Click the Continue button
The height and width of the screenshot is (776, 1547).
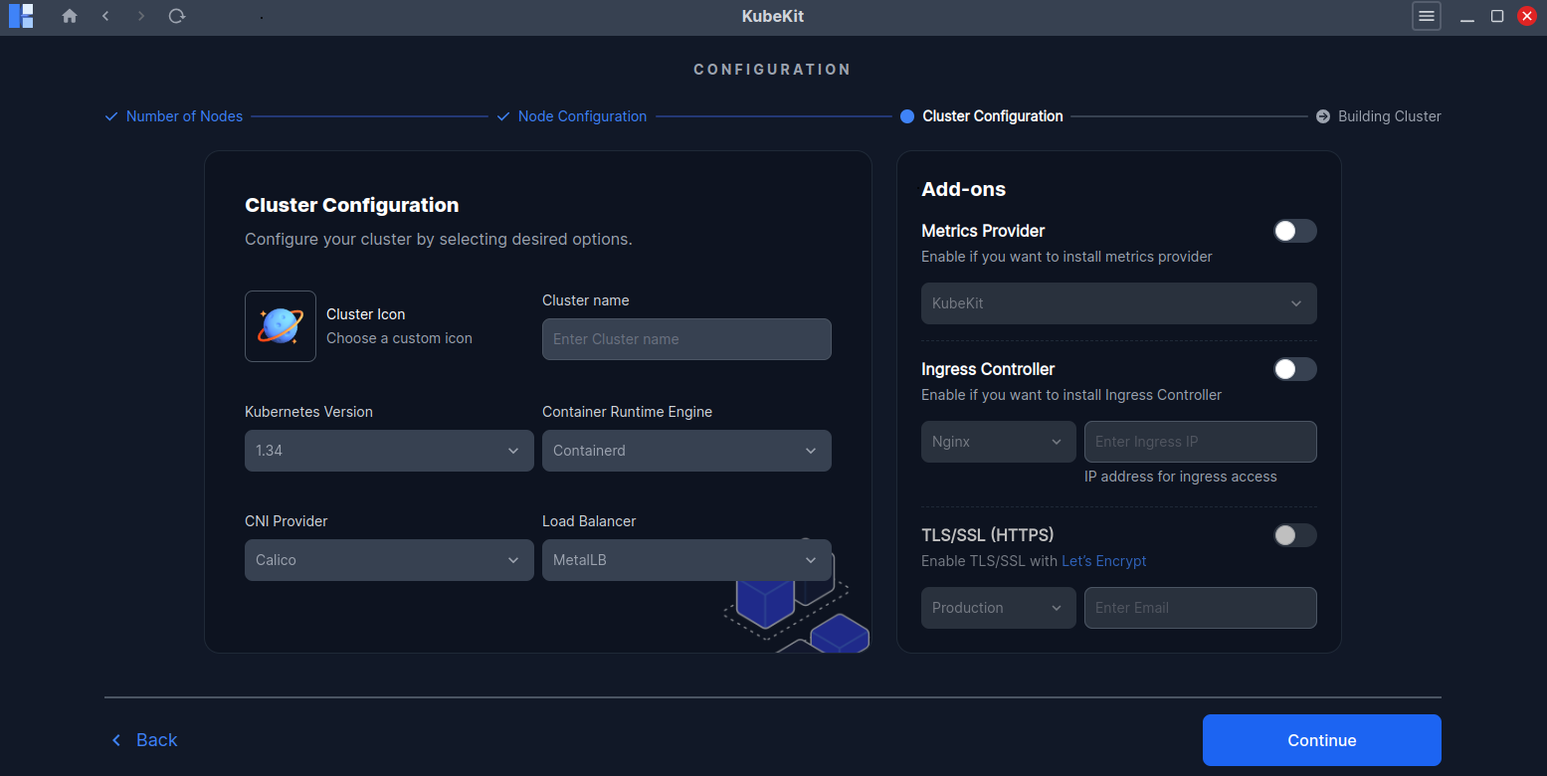coord(1321,739)
